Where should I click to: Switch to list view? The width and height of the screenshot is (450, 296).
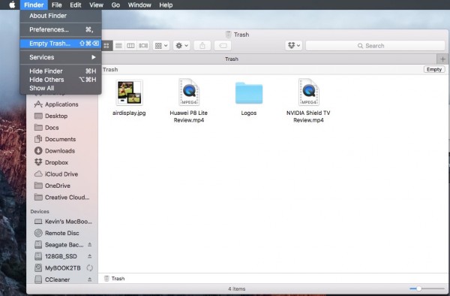click(x=118, y=46)
